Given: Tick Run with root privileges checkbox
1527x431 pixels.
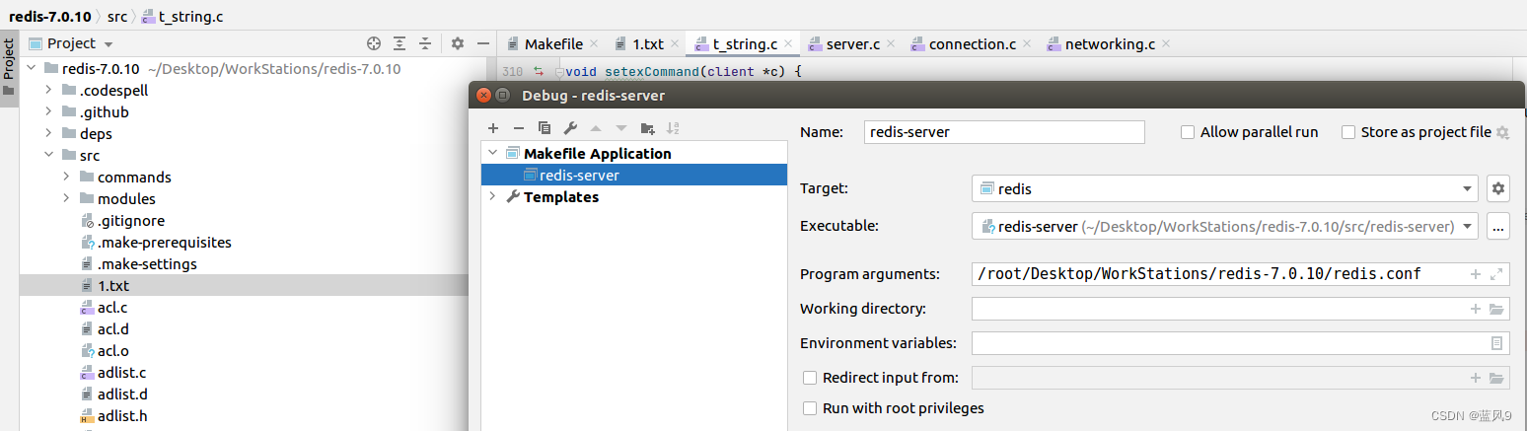Looking at the screenshot, I should [x=810, y=408].
